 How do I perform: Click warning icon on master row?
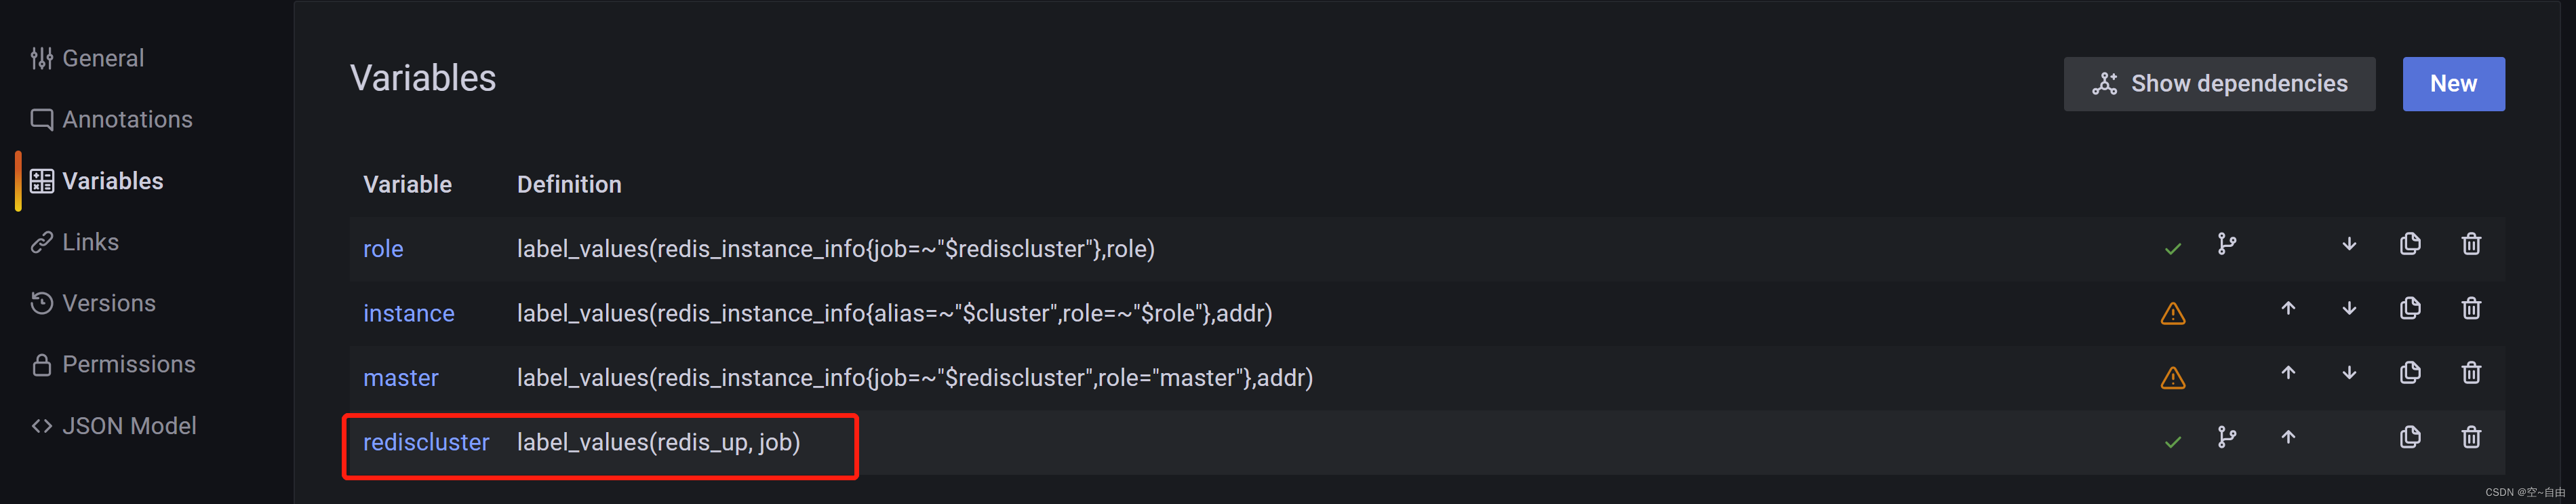(2173, 378)
